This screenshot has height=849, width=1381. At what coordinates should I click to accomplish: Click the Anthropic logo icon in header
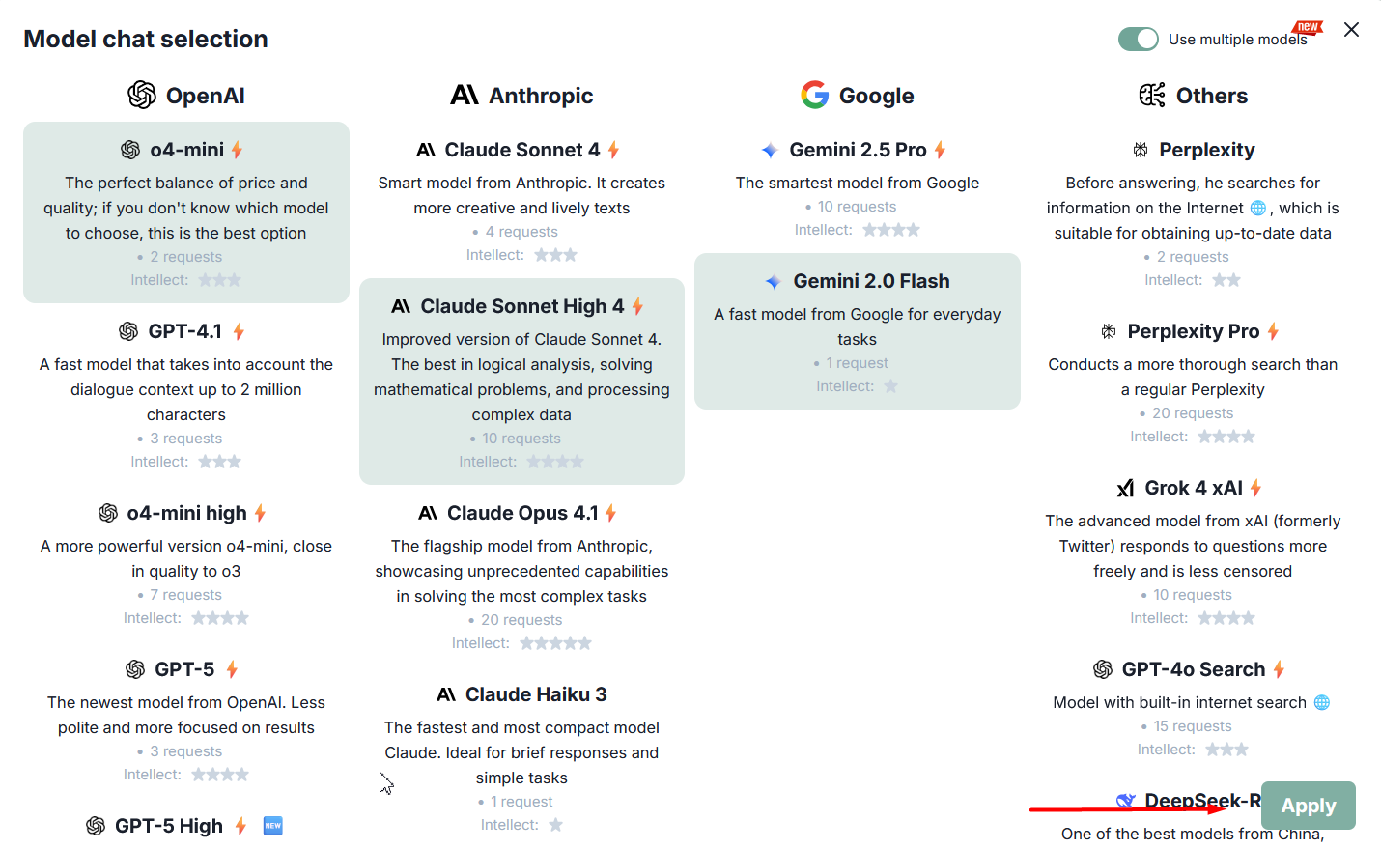pos(465,95)
